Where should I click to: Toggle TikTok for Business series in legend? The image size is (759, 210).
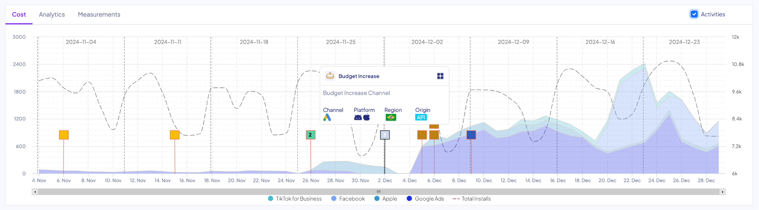295,199
